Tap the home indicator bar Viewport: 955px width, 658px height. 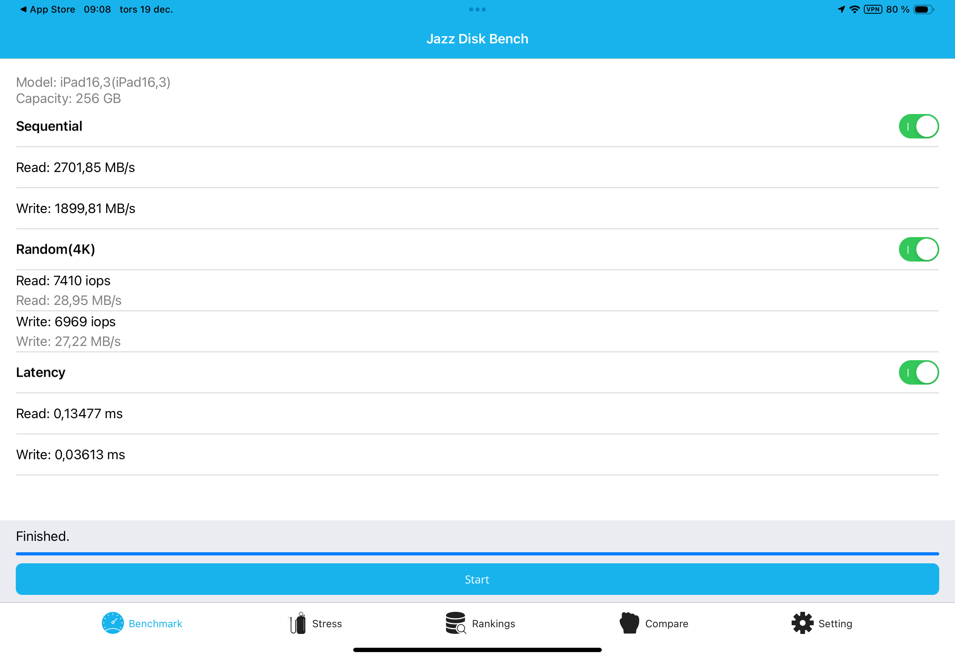coord(477,650)
